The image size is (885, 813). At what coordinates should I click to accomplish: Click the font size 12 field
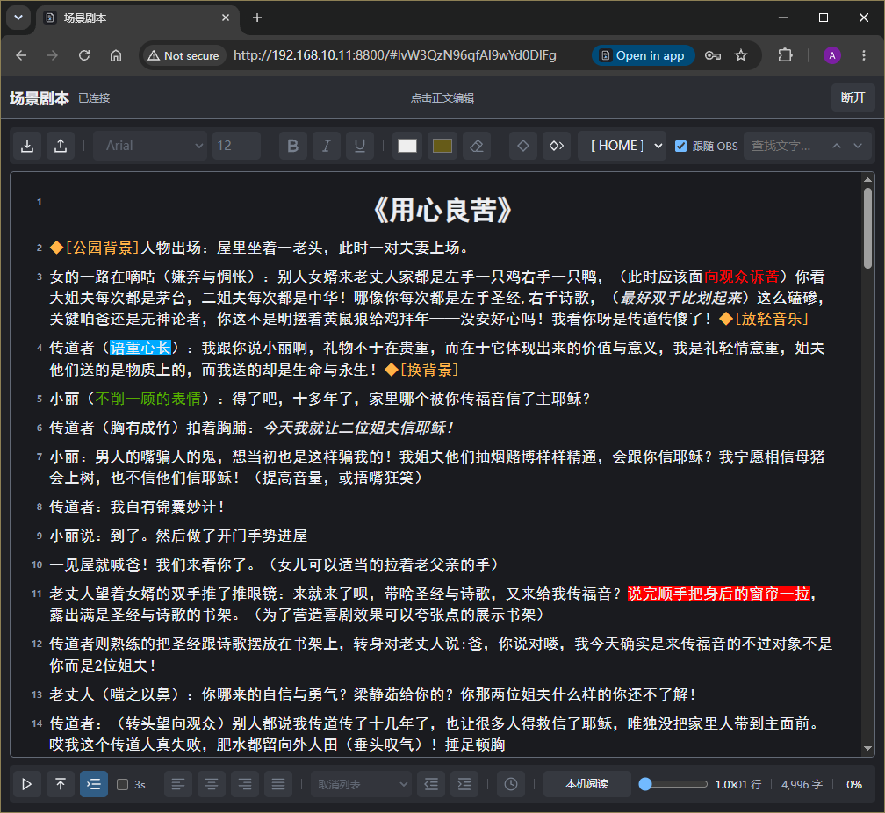[x=236, y=147]
